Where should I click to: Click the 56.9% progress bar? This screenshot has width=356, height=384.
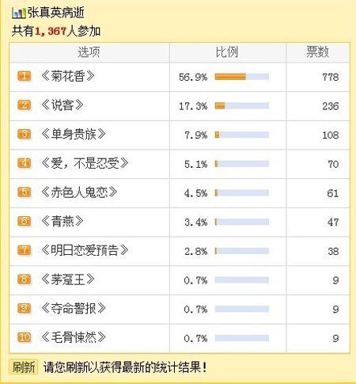click(242, 77)
